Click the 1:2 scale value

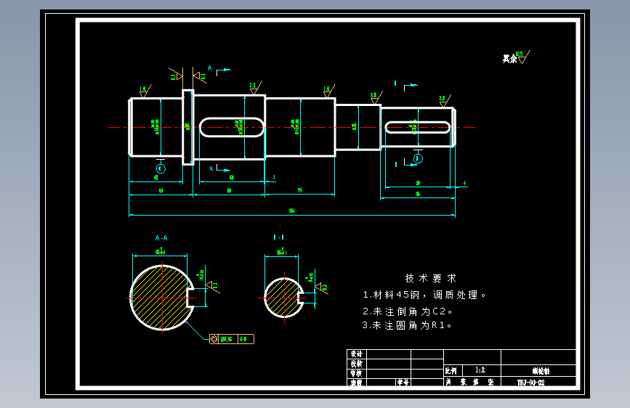[x=480, y=370]
